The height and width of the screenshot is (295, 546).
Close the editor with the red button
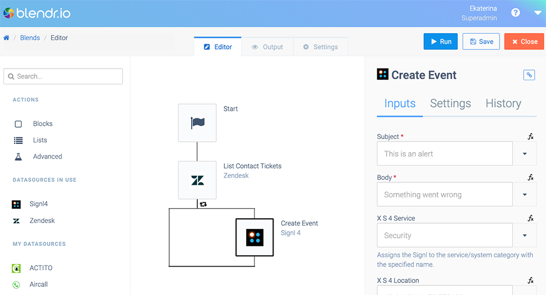click(524, 41)
